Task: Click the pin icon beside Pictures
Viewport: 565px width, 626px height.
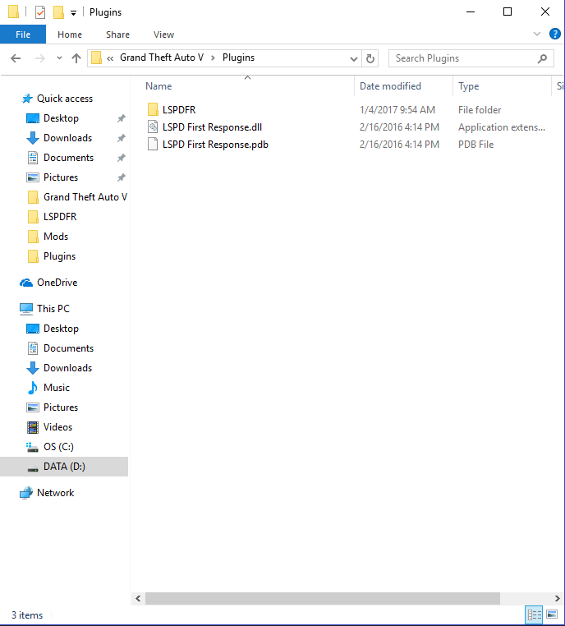Action: click(x=122, y=177)
